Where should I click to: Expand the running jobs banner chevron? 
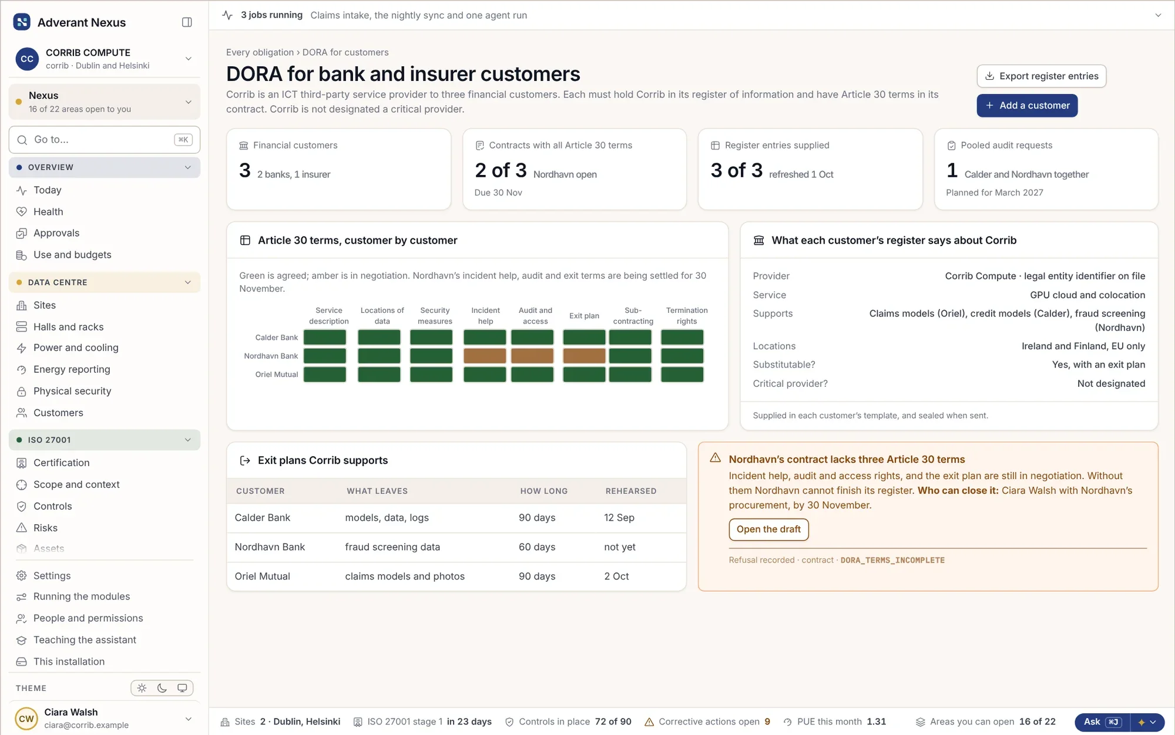pos(1158,15)
